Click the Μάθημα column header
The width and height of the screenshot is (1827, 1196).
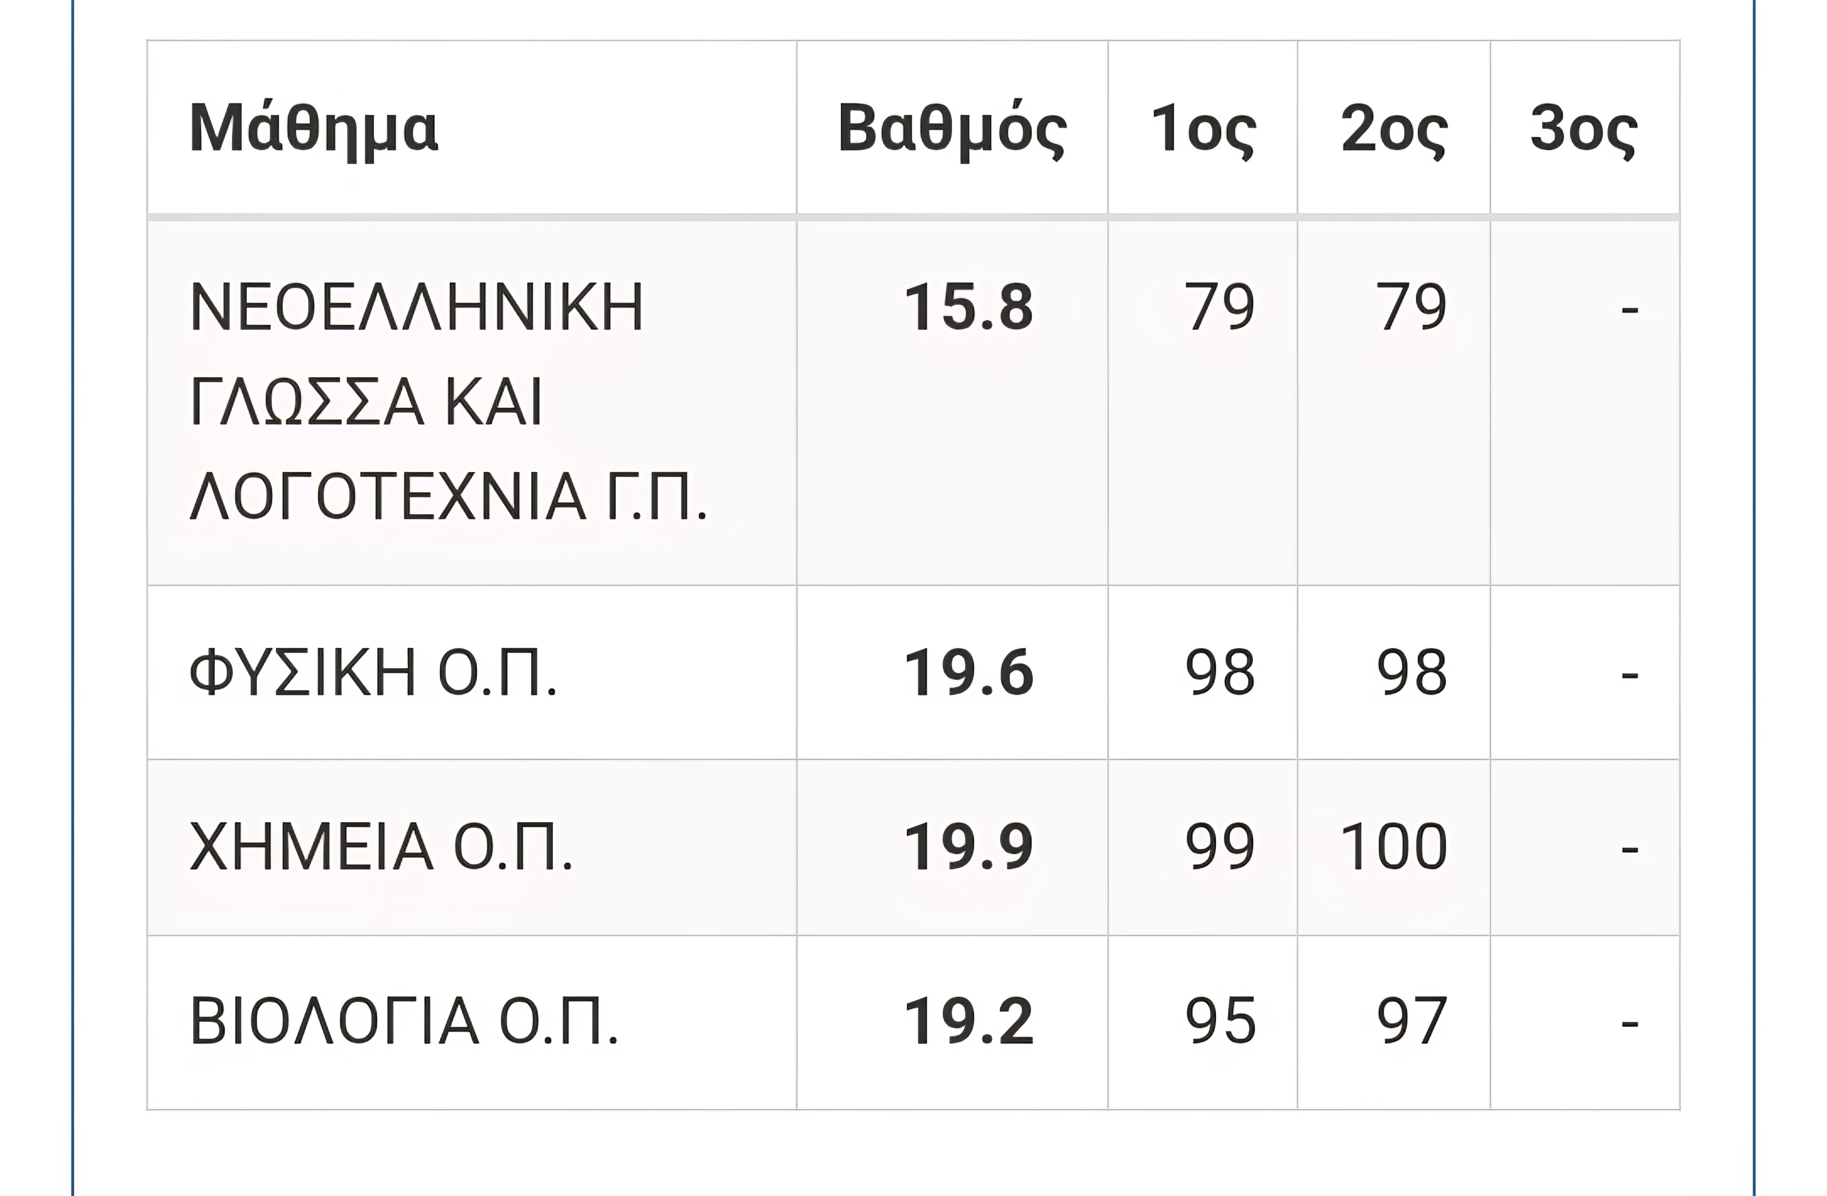pos(313,129)
